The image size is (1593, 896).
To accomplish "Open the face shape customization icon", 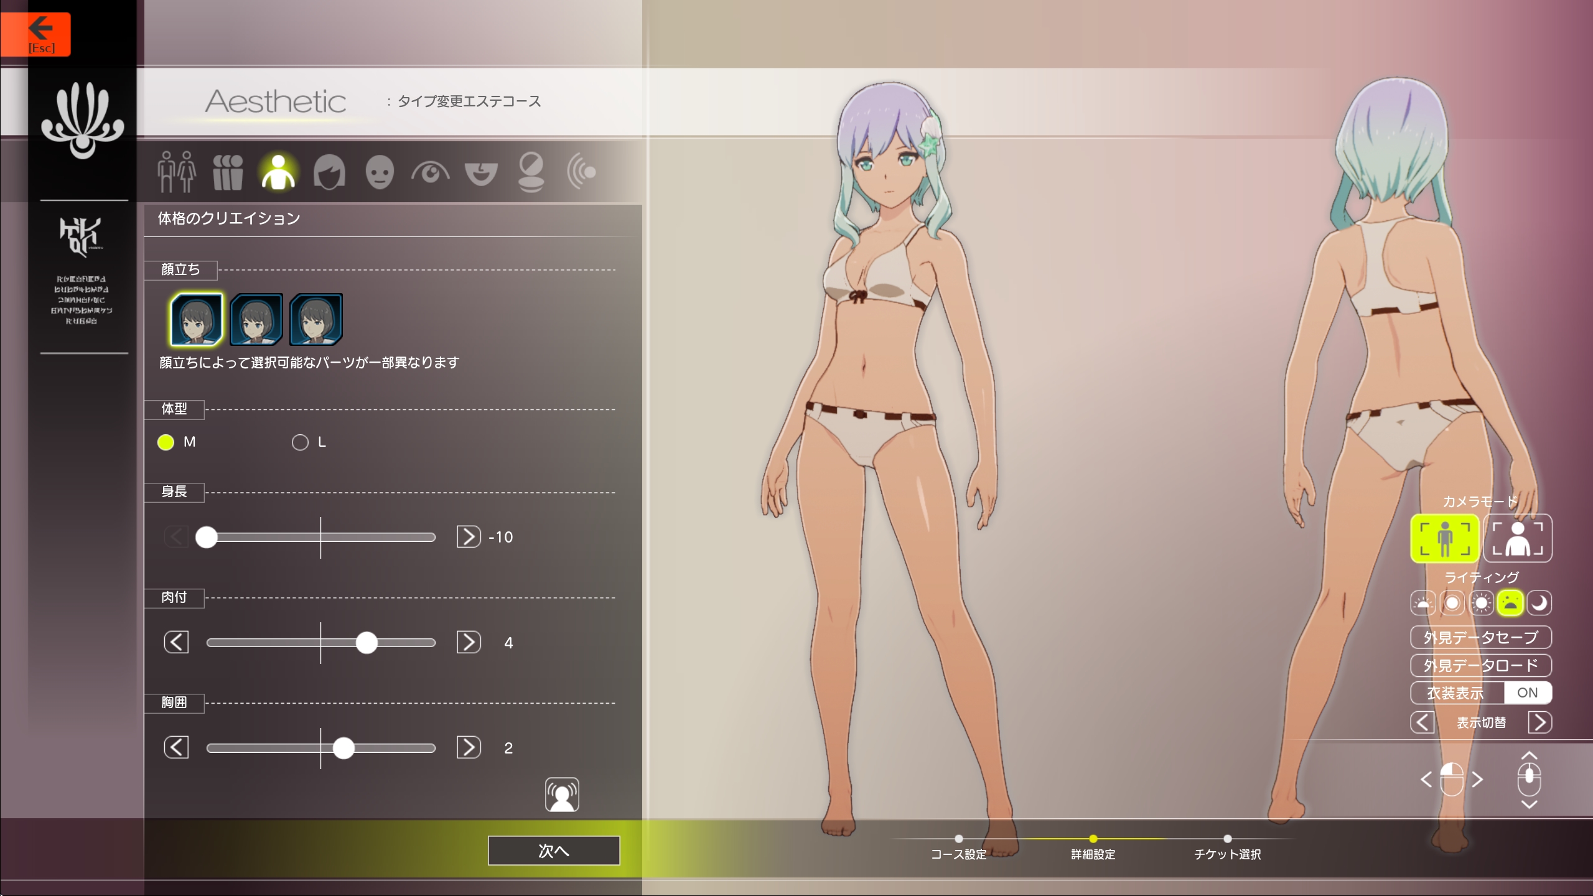I will pyautogui.click(x=380, y=172).
